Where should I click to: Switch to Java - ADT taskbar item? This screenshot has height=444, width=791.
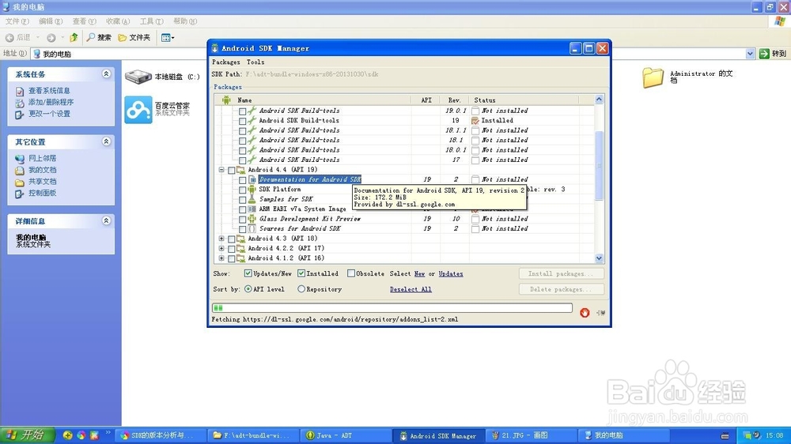point(345,435)
